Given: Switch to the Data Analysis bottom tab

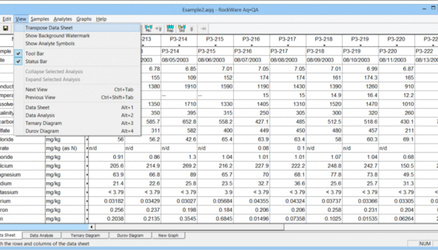Looking at the screenshot, I should click(41, 235).
